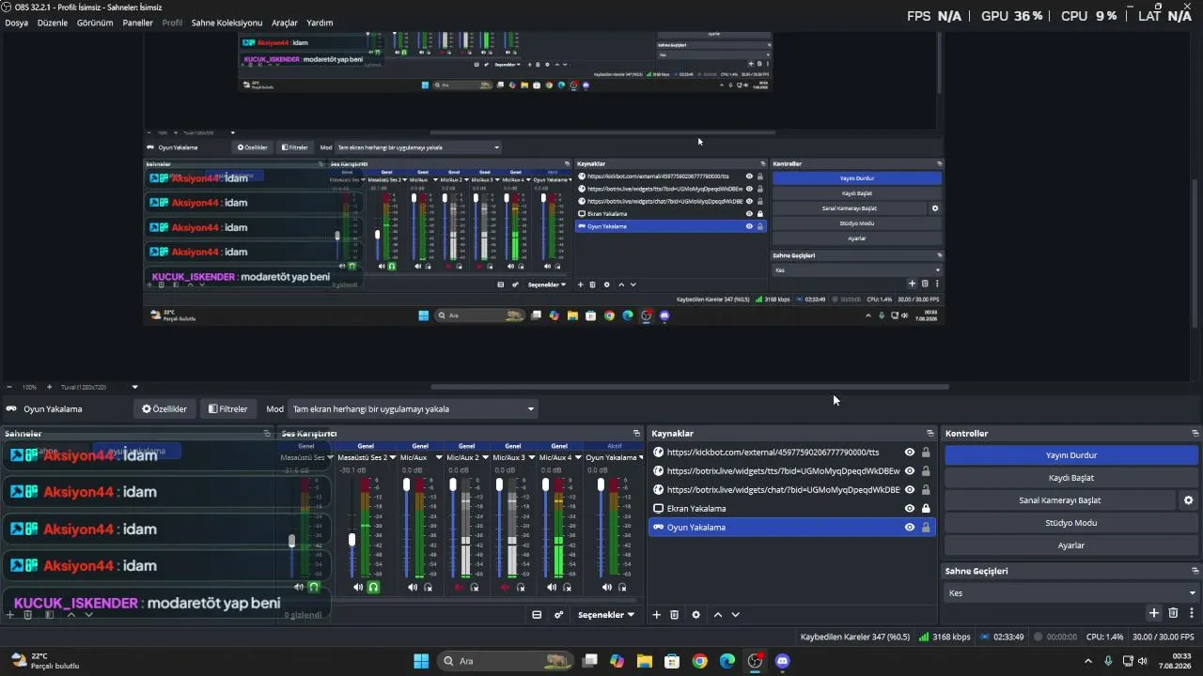Toggle monitoring headphones on Masaüstü Ses 2
The height and width of the screenshot is (676, 1203).
click(373, 588)
